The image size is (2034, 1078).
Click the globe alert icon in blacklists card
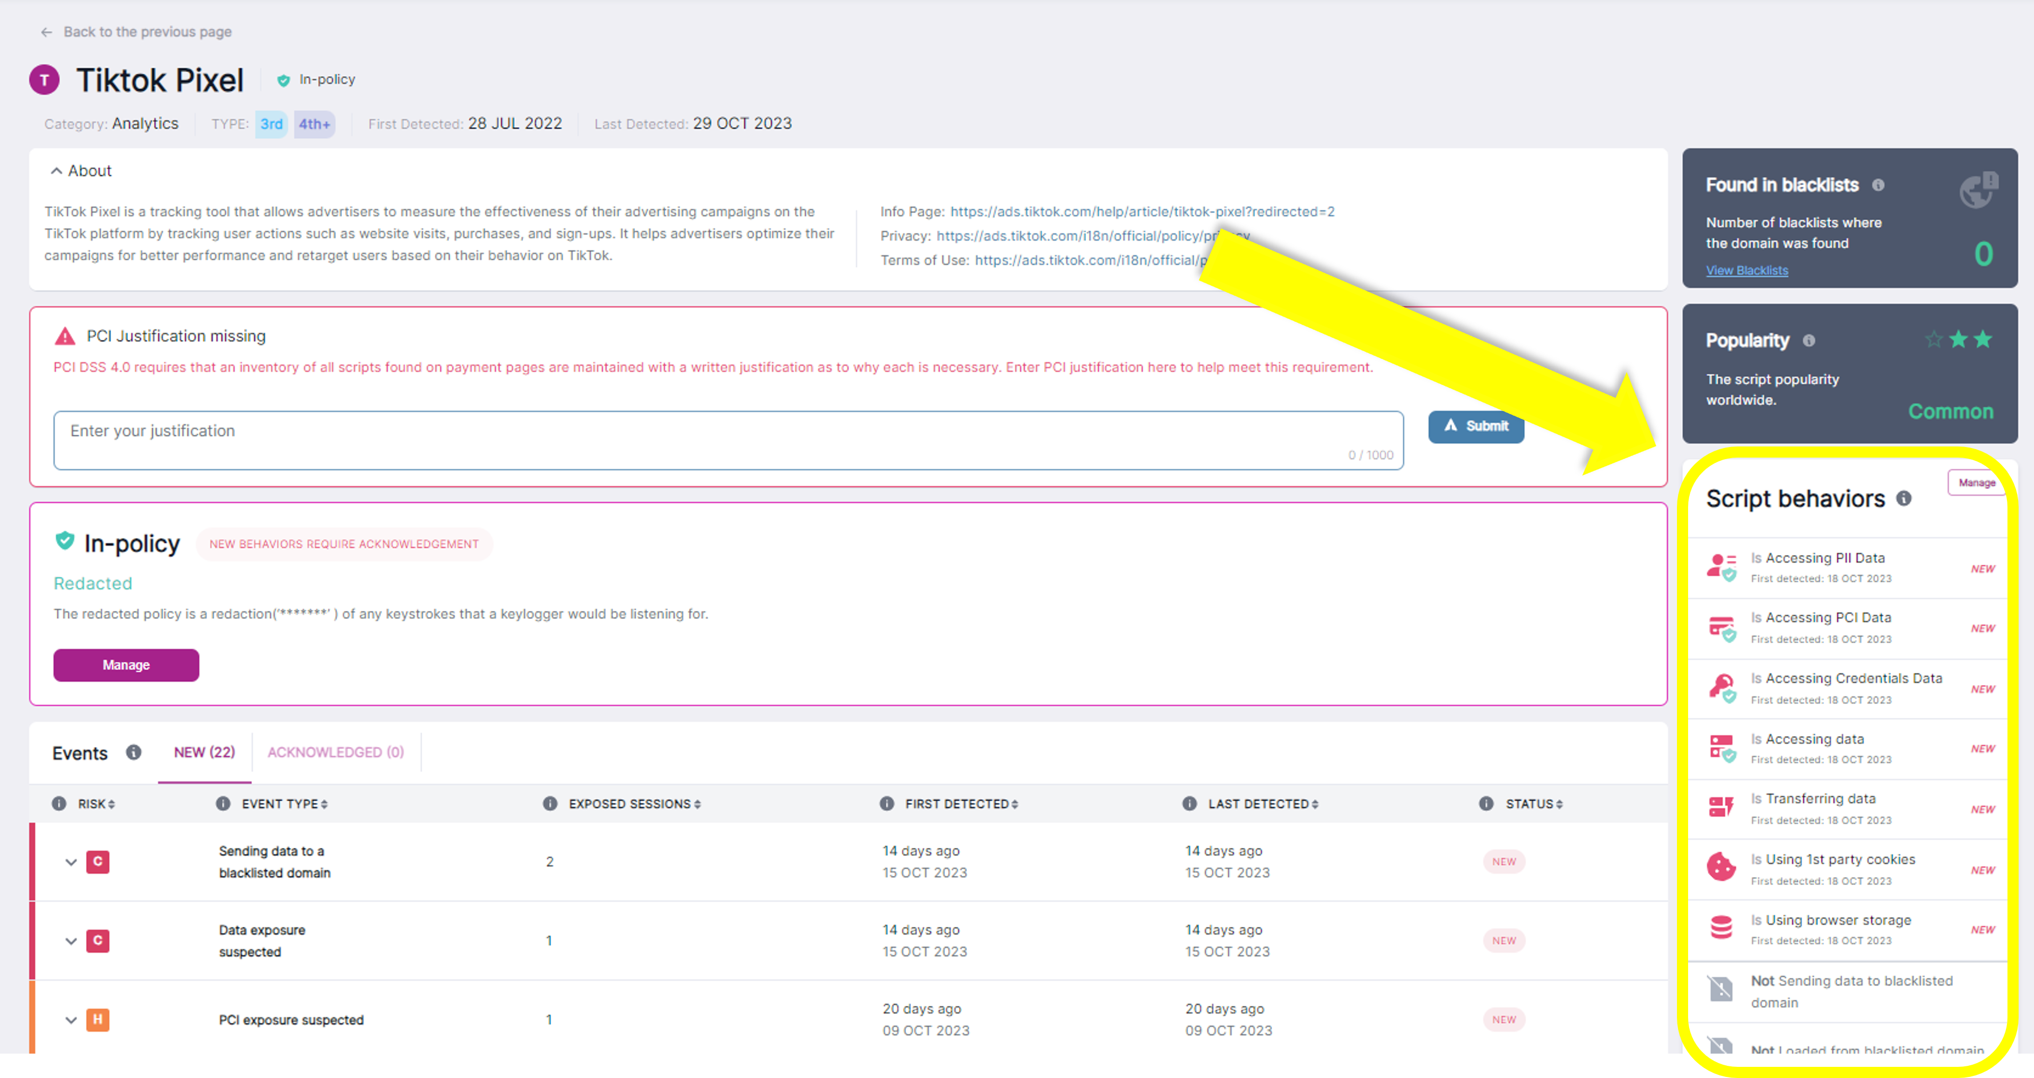click(1978, 189)
